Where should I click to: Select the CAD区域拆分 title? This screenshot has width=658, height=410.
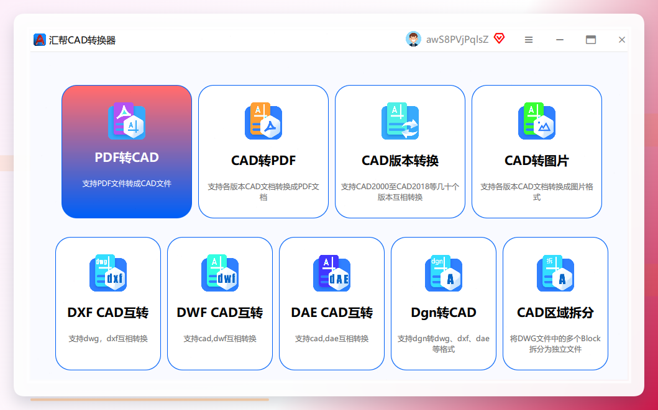(555, 313)
